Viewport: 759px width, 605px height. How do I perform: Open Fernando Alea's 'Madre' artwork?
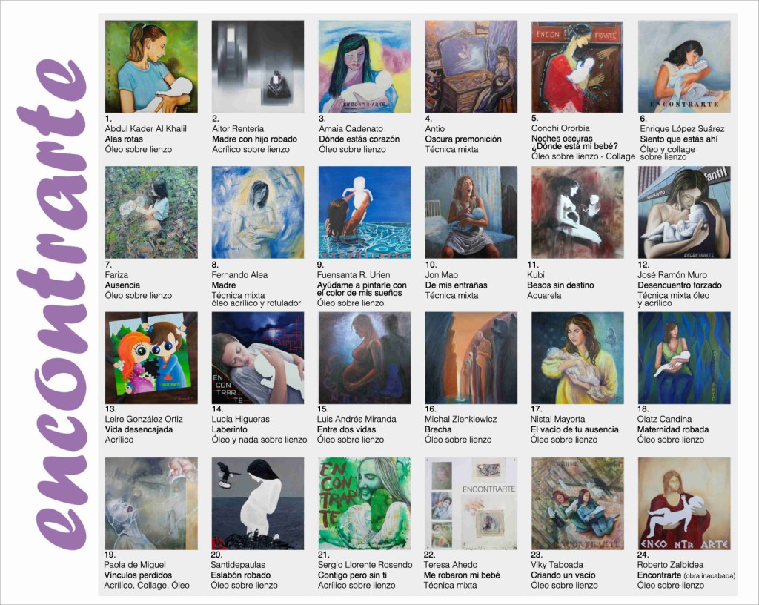click(258, 212)
